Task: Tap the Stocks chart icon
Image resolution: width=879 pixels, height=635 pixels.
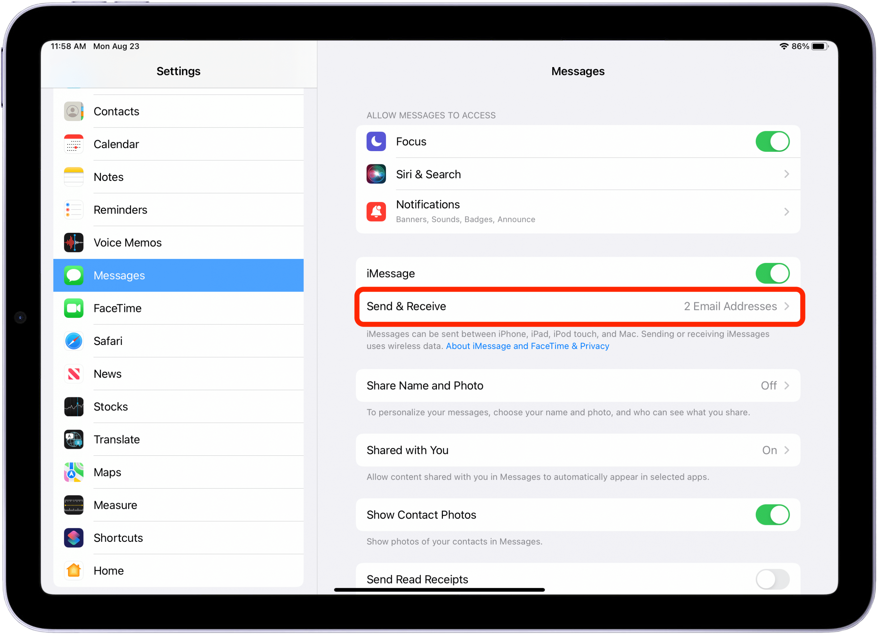Action: tap(73, 408)
